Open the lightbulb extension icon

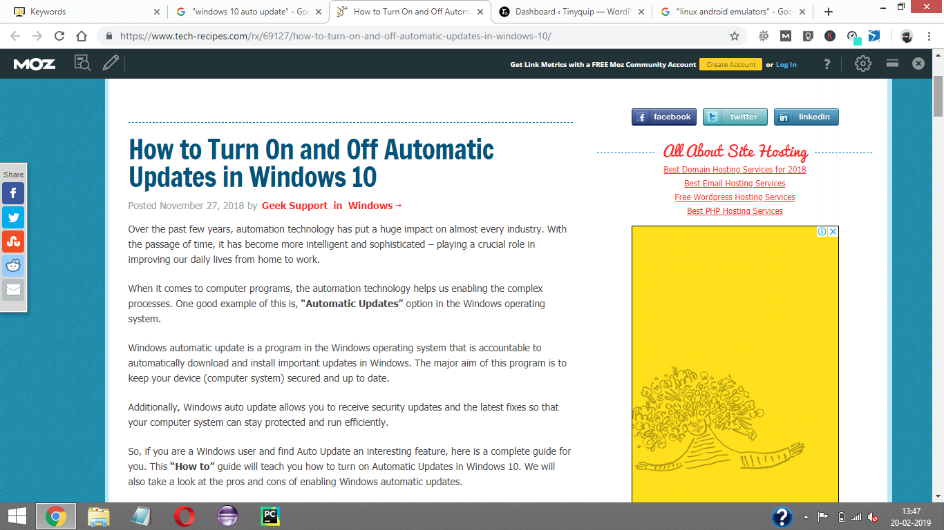[808, 36]
